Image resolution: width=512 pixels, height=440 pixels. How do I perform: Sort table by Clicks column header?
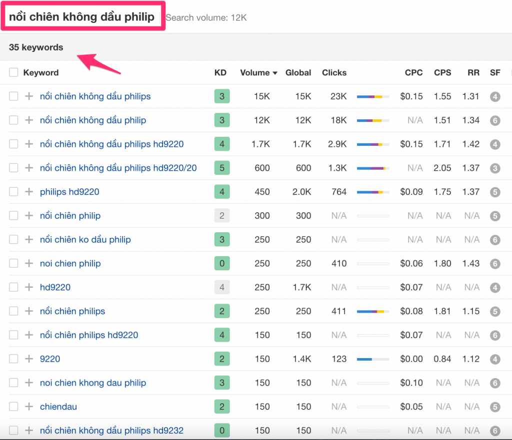coord(334,72)
